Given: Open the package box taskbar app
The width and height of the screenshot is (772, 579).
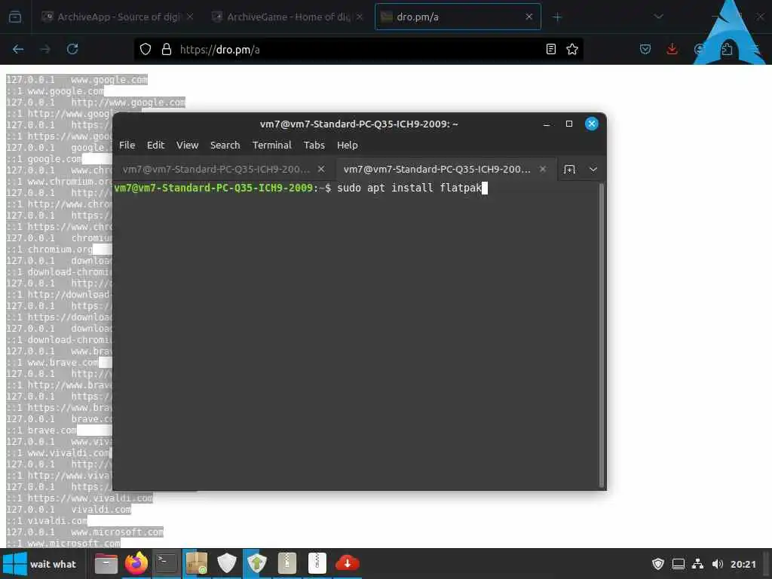Looking at the screenshot, I should (x=197, y=564).
